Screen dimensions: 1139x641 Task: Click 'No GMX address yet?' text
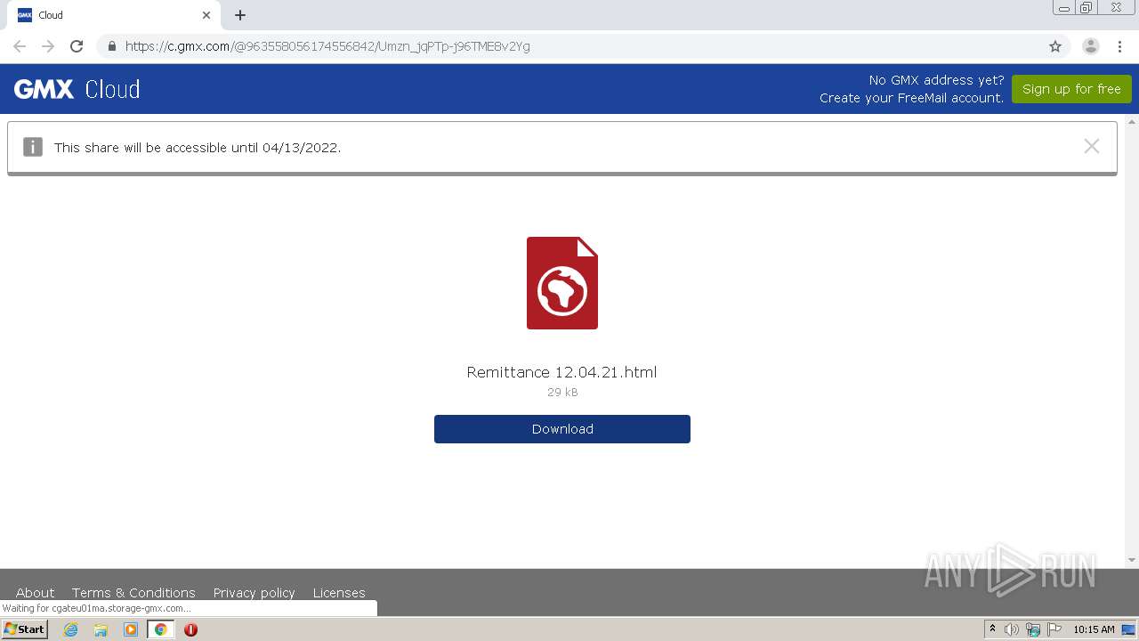(x=936, y=80)
